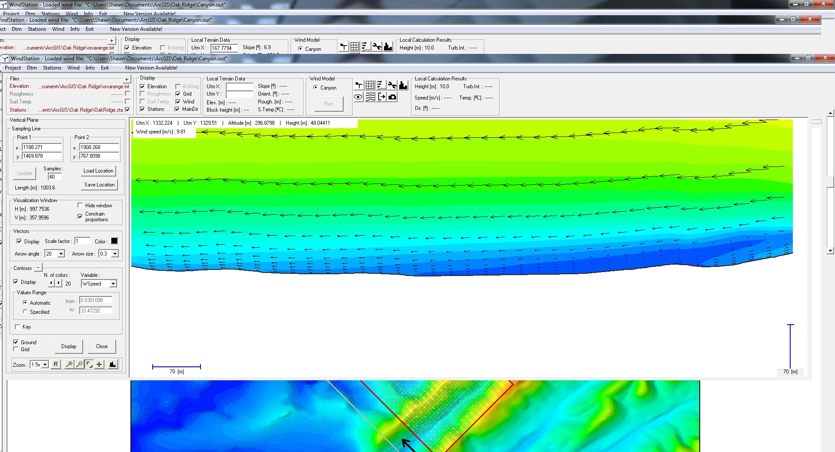The height and width of the screenshot is (452, 835).
Task: Toggle the Grid display checkbox
Action: pos(178,94)
